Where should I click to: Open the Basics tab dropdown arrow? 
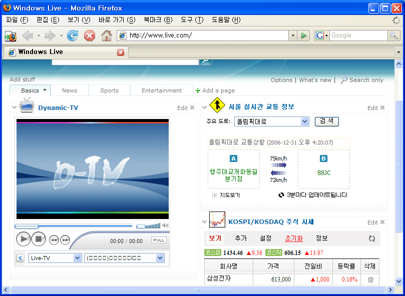click(x=45, y=90)
